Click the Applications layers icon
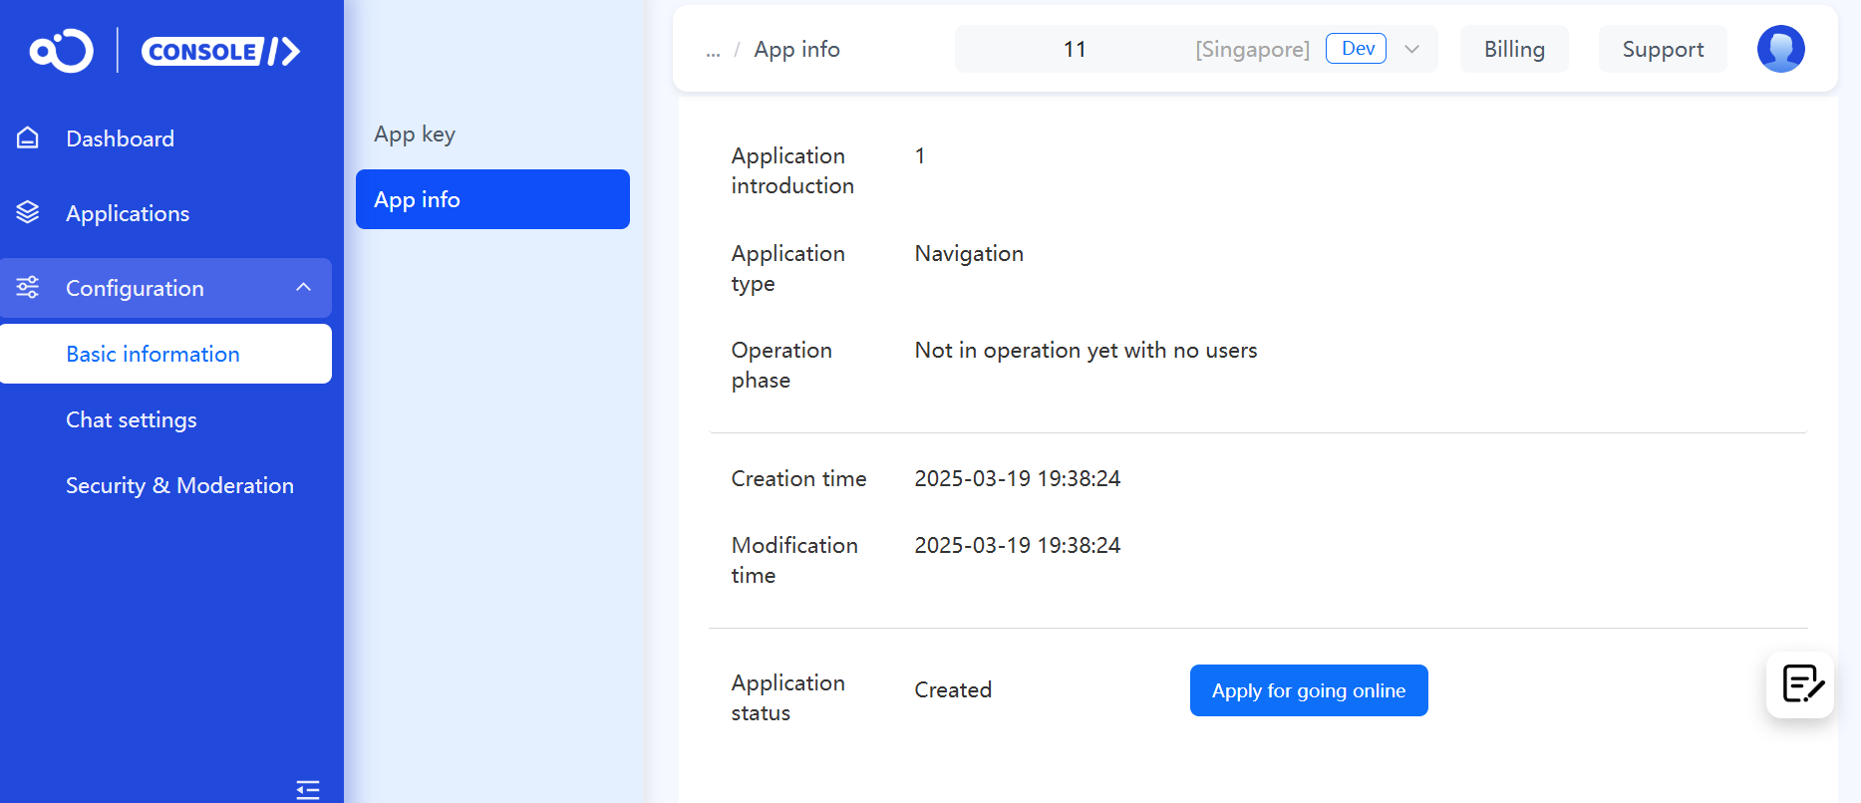The height and width of the screenshot is (803, 1861). [28, 212]
